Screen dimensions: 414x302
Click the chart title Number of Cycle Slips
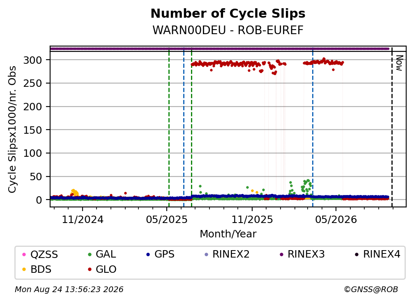[x=228, y=14]
